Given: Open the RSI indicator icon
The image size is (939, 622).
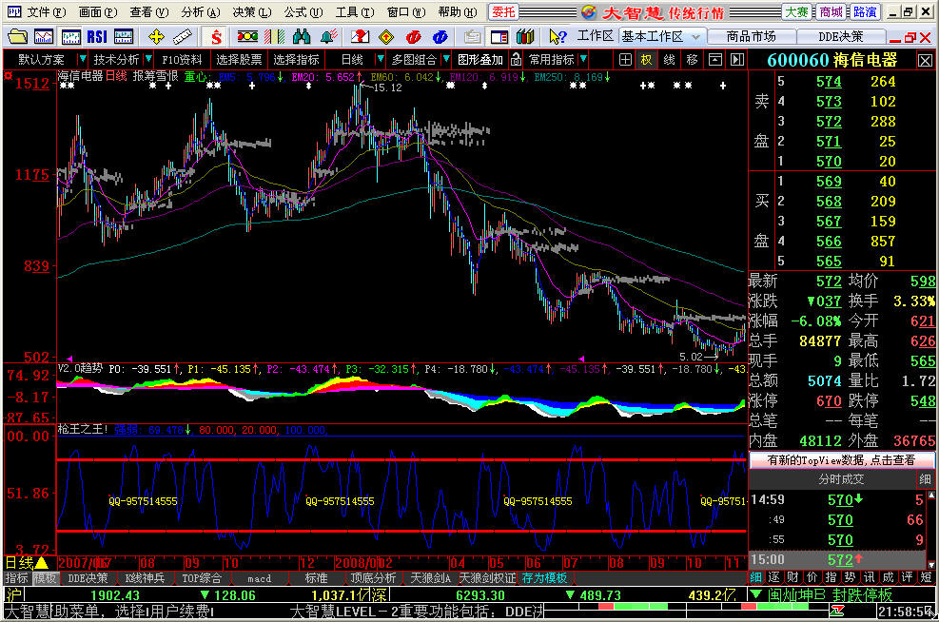Looking at the screenshot, I should click(x=97, y=37).
